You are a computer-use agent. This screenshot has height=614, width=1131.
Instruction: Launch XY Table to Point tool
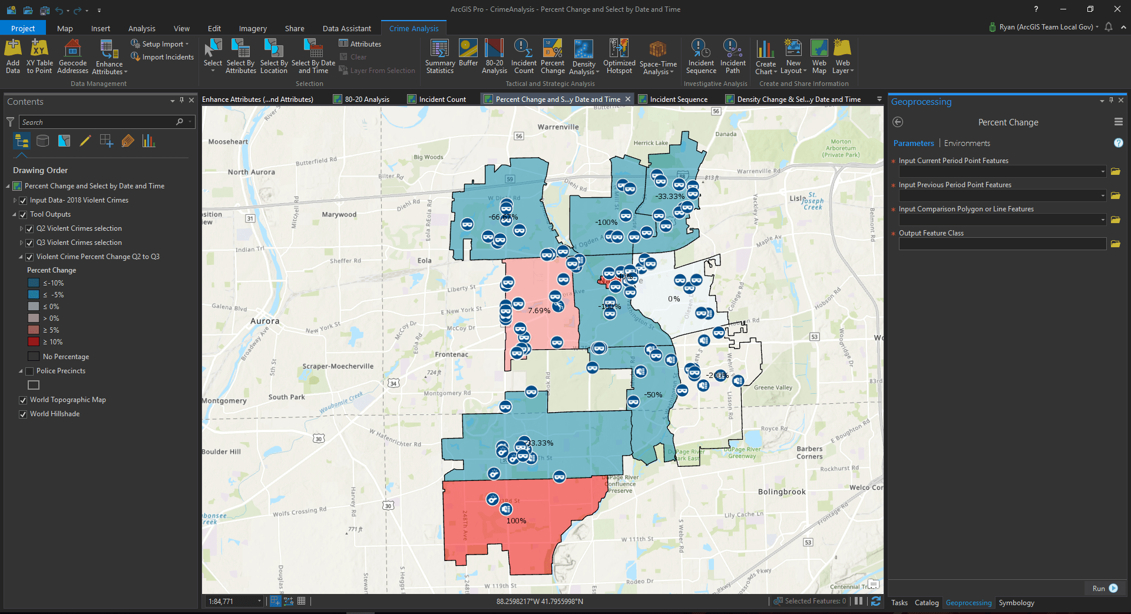39,57
